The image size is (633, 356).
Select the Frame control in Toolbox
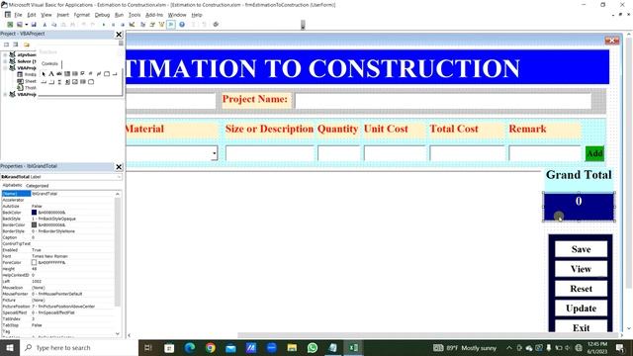[x=107, y=74]
